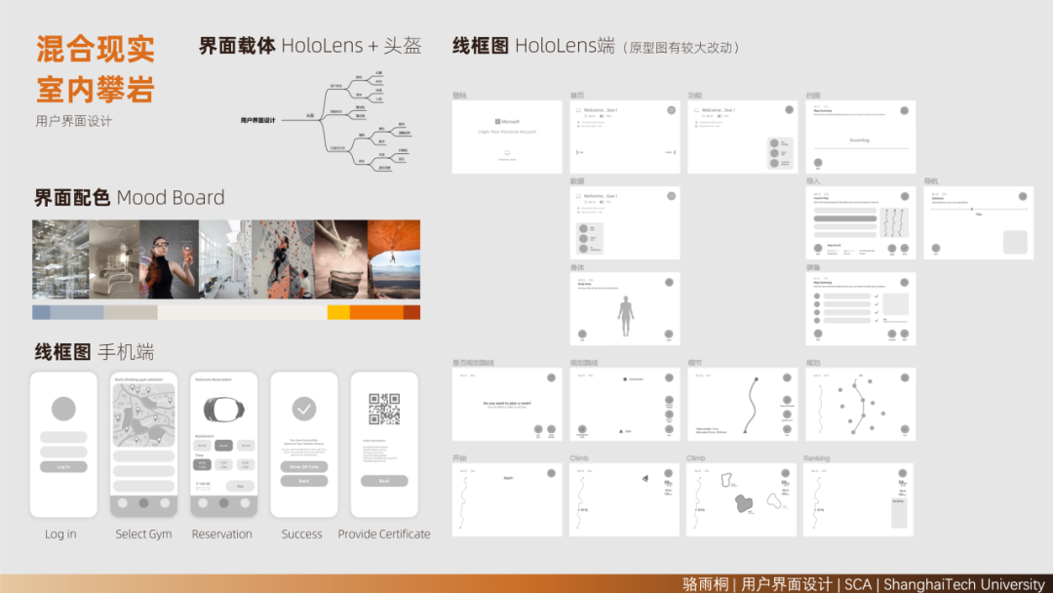1053x593 pixels.
Task: Select the right nav dot on the Reservation wireframe
Action: (x=245, y=503)
